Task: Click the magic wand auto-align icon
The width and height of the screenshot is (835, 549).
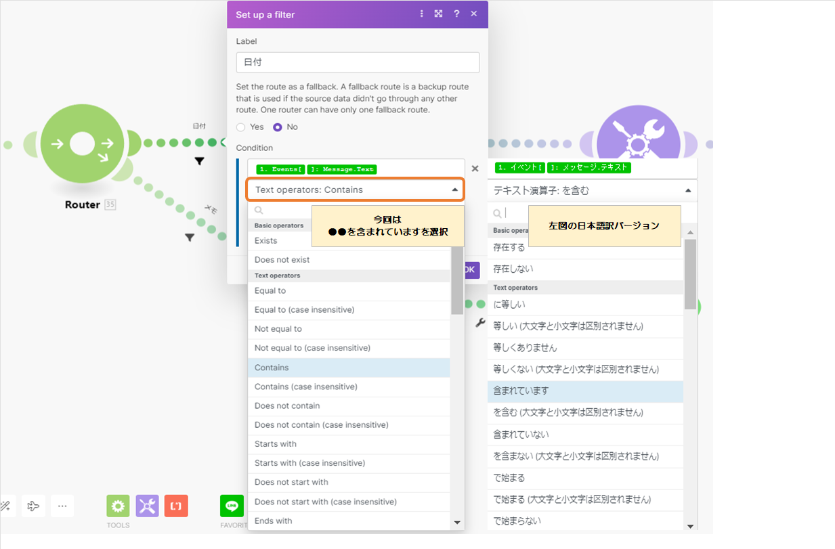Action: 5,506
